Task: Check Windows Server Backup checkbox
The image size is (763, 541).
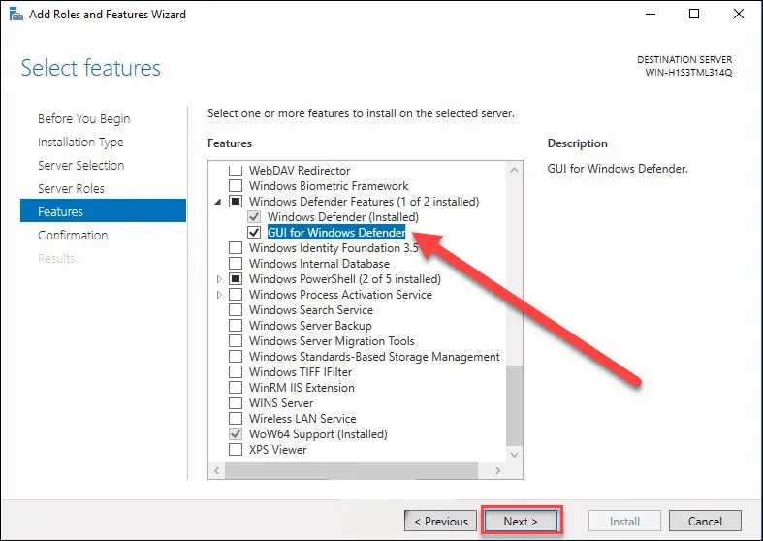Action: (236, 326)
